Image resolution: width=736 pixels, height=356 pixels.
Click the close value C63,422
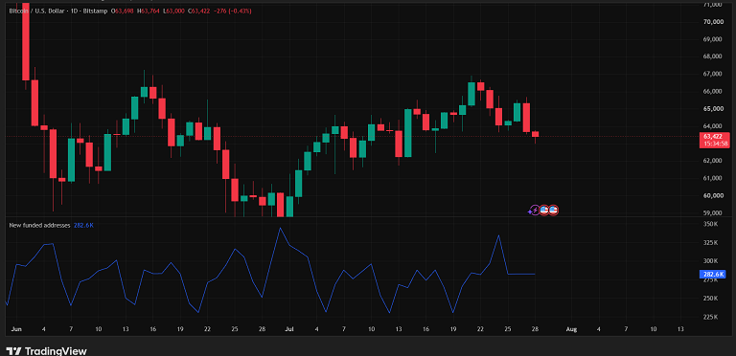(x=200, y=11)
